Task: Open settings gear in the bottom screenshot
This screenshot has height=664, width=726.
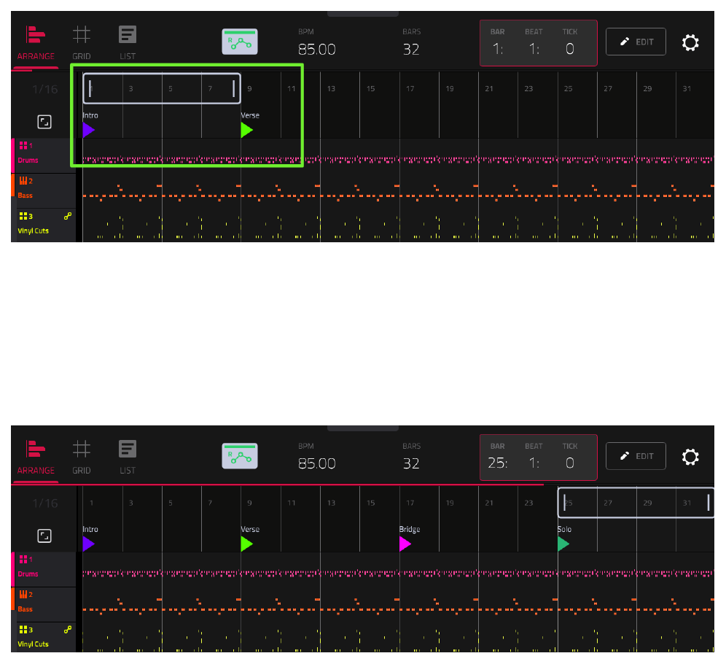Action: [x=690, y=457]
